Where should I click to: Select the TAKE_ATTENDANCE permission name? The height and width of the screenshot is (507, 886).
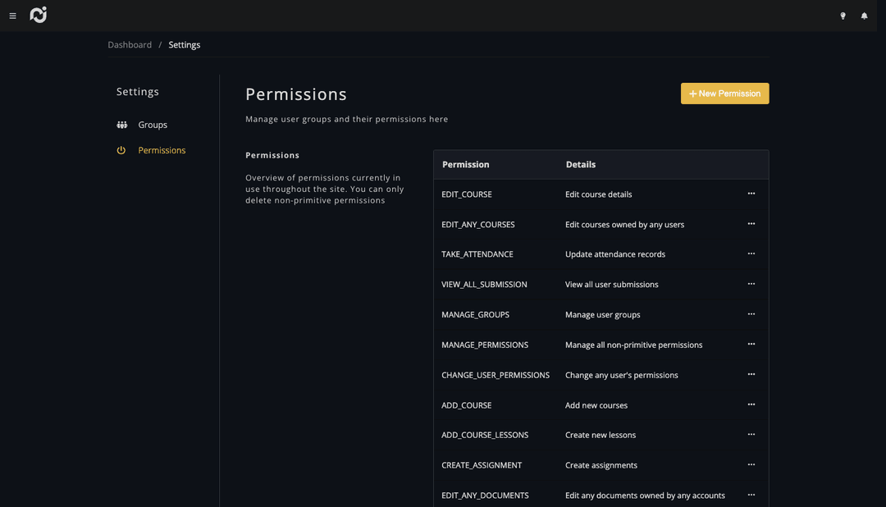(477, 254)
